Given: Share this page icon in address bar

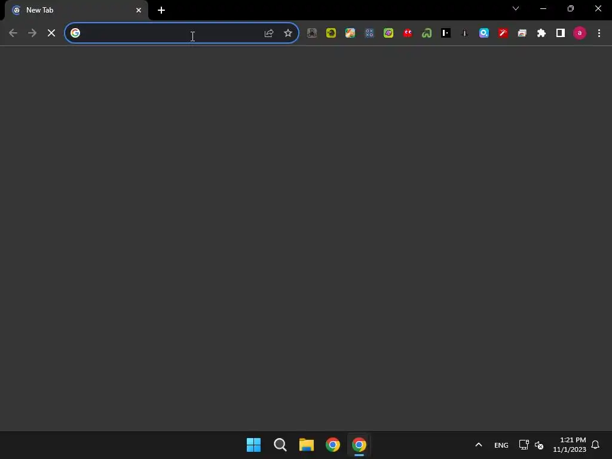Looking at the screenshot, I should [269, 33].
